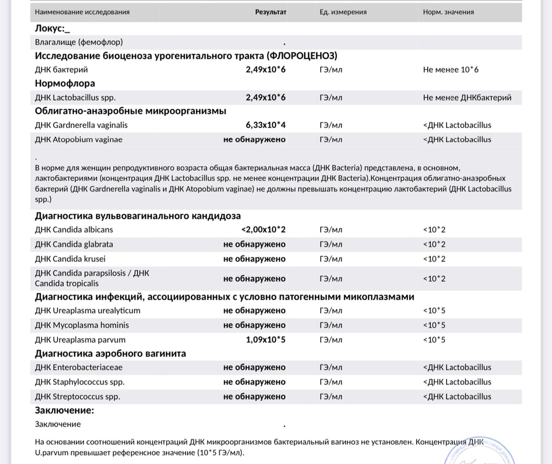Select the 'ДНК Streptococcus spp.' row label
The width and height of the screenshot is (552, 464).
click(77, 397)
